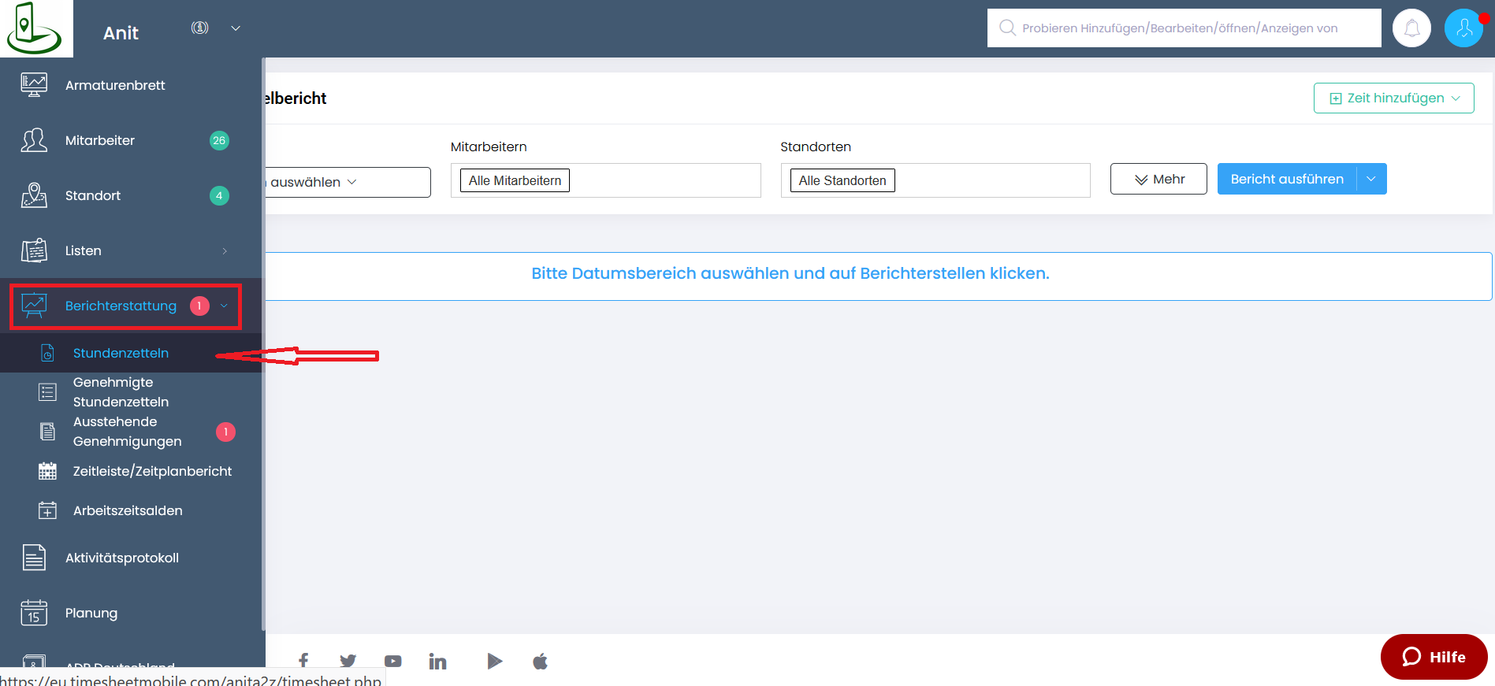This screenshot has width=1495, height=686.
Task: Expand the account dropdown next to Anit
Action: 235,28
